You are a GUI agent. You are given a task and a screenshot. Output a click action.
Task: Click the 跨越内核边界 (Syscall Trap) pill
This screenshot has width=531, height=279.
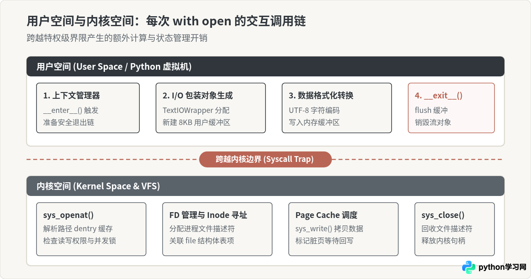click(x=265, y=159)
